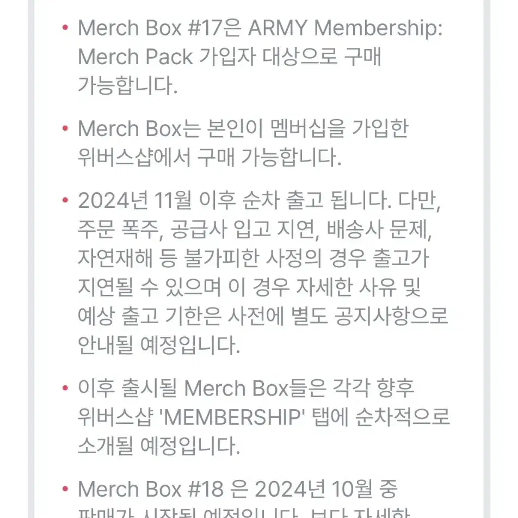Click the '자연재해 등 불가피한 사정의' line
The width and height of the screenshot is (518, 518).
point(200,258)
